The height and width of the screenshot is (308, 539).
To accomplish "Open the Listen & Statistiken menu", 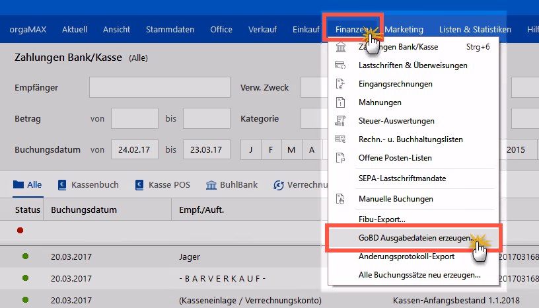I will [475, 30].
